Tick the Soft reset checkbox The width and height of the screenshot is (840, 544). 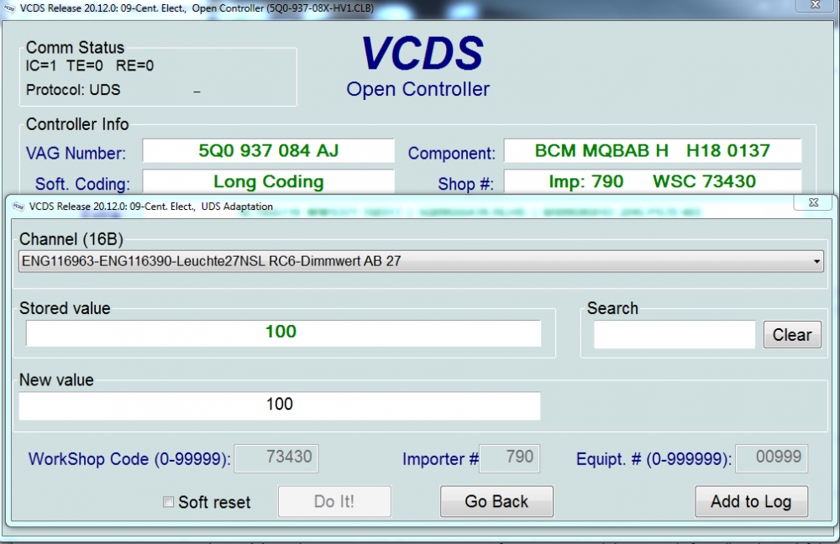coord(168,502)
